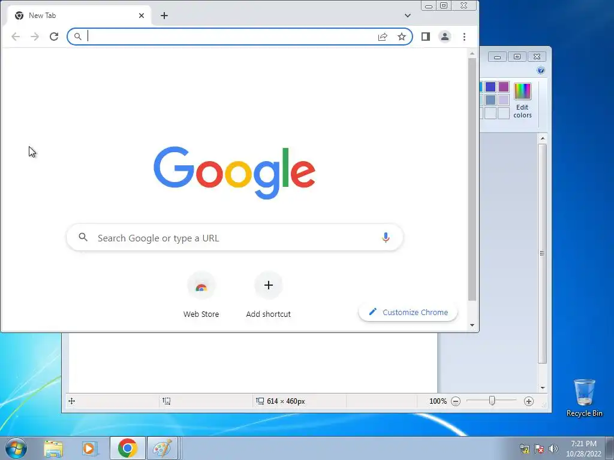614x460 pixels.
Task: Pick the purple color swatch in Paint
Action: [504, 87]
